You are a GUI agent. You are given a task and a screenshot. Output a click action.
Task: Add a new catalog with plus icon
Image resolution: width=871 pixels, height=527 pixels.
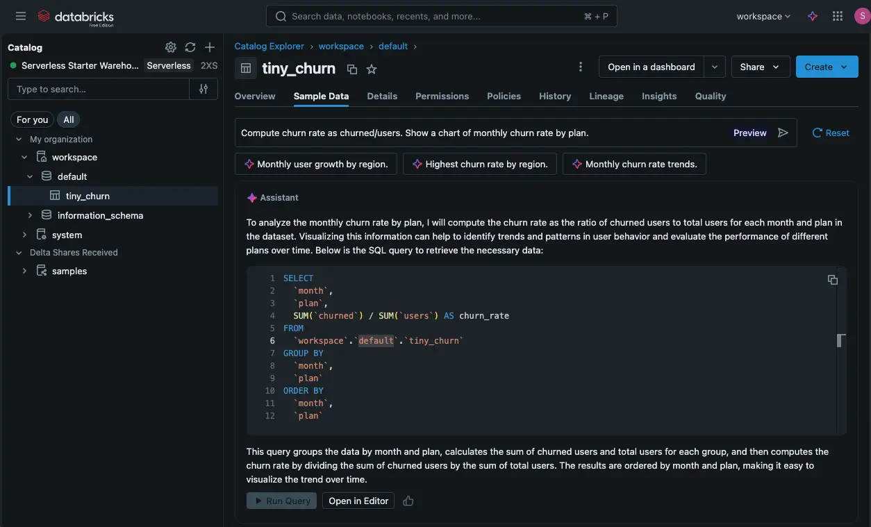209,47
